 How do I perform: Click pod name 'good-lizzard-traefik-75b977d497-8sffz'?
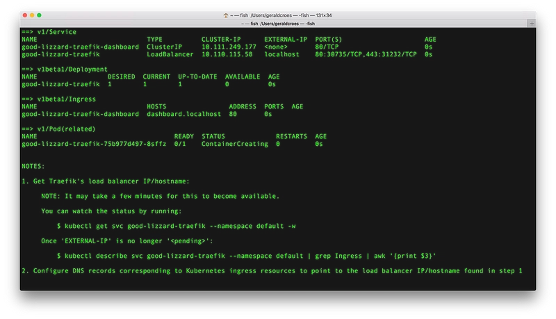(94, 144)
